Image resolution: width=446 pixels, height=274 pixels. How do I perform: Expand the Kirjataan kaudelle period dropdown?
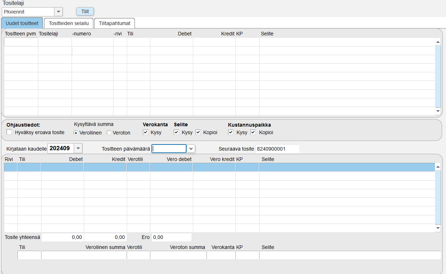tap(78, 148)
